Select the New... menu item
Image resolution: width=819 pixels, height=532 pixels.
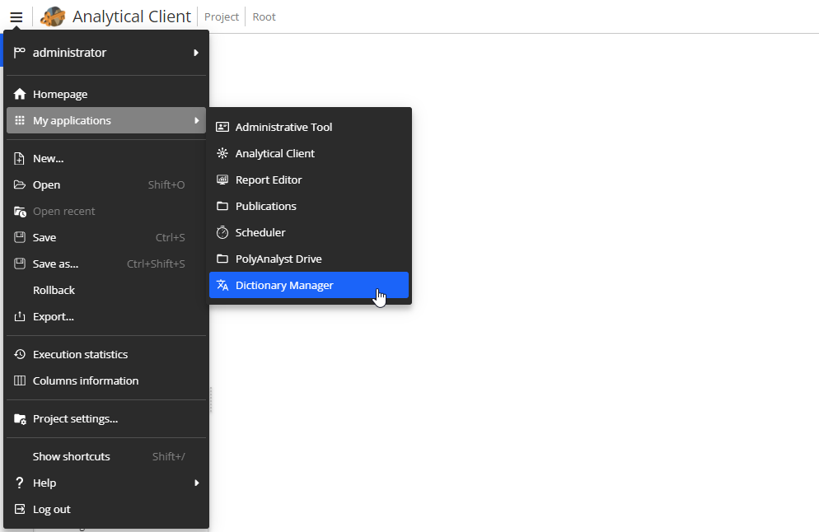click(x=48, y=158)
